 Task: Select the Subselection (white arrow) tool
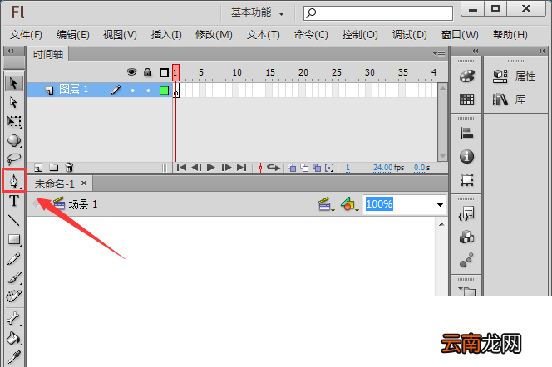(13, 102)
